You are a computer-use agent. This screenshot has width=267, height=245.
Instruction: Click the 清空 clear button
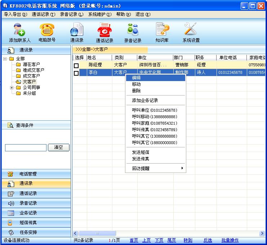click(x=59, y=147)
